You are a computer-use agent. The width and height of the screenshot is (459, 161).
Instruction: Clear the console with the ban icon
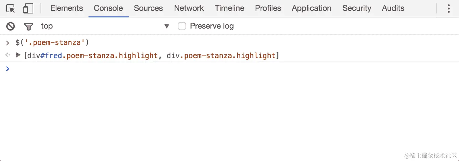pos(11,26)
